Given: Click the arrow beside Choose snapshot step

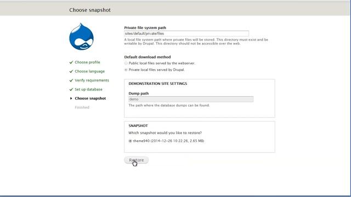Looking at the screenshot, I should click(x=71, y=99).
